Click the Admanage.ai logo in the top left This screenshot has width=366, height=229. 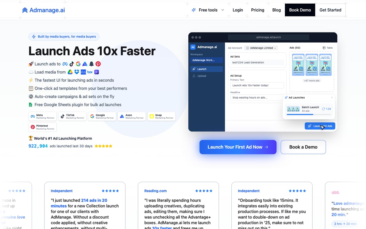click(x=43, y=10)
